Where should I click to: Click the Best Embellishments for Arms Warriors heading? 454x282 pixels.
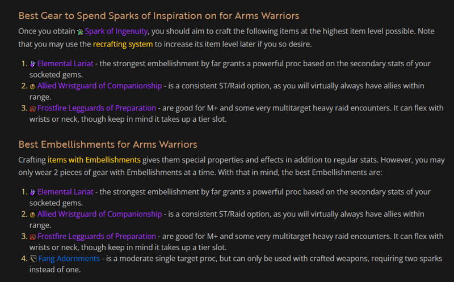[x=108, y=144]
